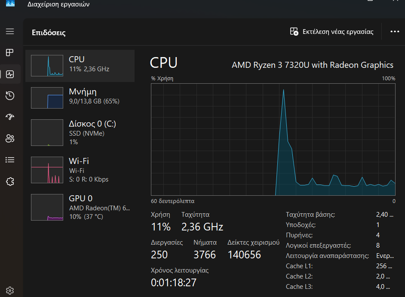Open the Services puzzle icon
The width and height of the screenshot is (405, 297).
click(x=10, y=181)
